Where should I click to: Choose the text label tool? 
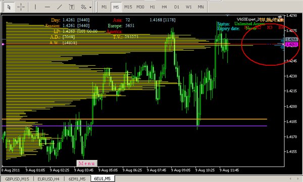[72, 7]
